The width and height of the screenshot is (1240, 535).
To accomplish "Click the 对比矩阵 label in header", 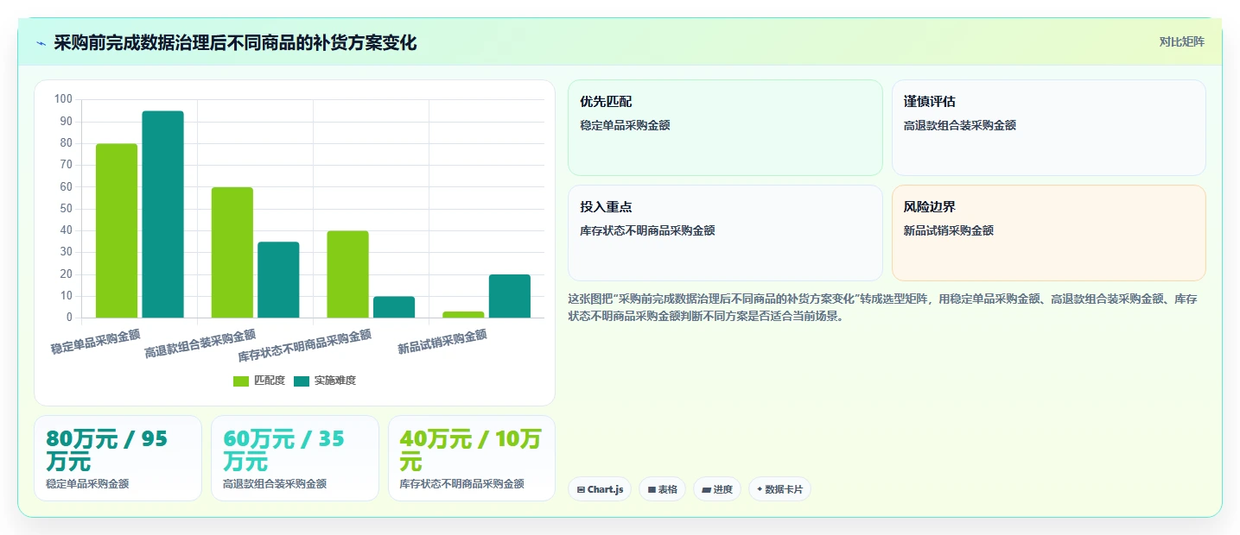I will click(x=1181, y=41).
